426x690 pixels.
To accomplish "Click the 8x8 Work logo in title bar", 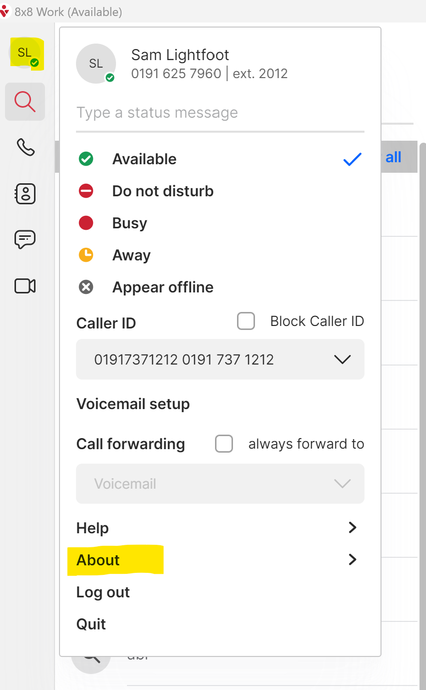I will (5, 11).
